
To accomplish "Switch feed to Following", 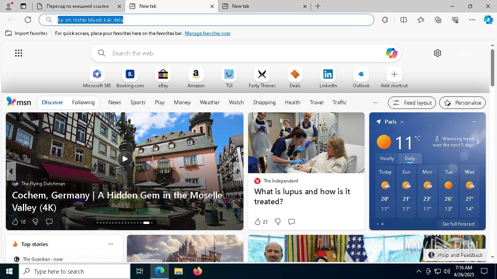I will point(83,102).
